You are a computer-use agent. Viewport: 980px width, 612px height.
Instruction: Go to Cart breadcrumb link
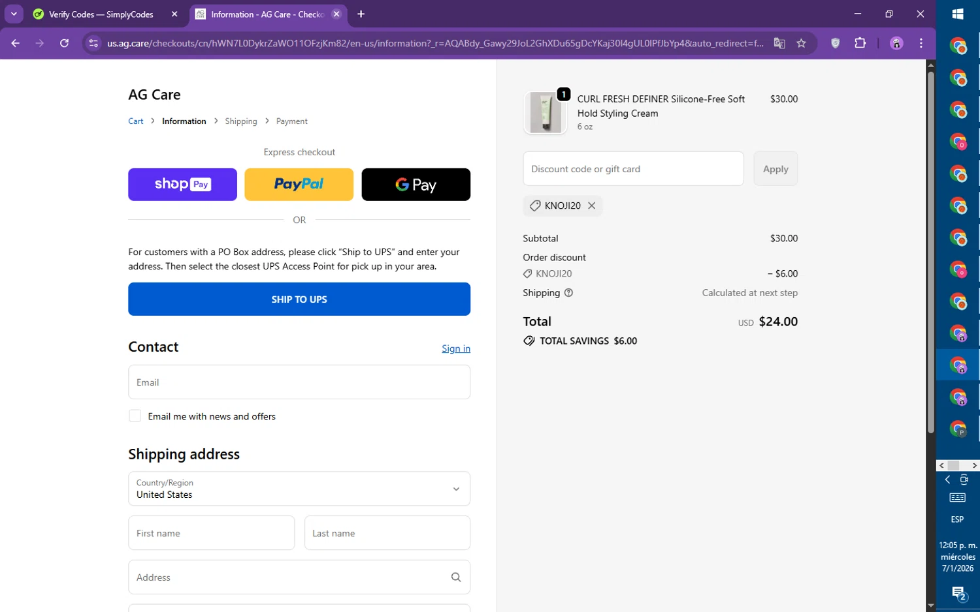[136, 121]
